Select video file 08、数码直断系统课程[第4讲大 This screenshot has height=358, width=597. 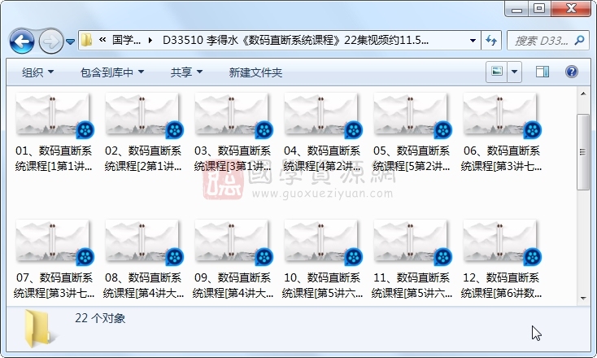[x=143, y=259]
